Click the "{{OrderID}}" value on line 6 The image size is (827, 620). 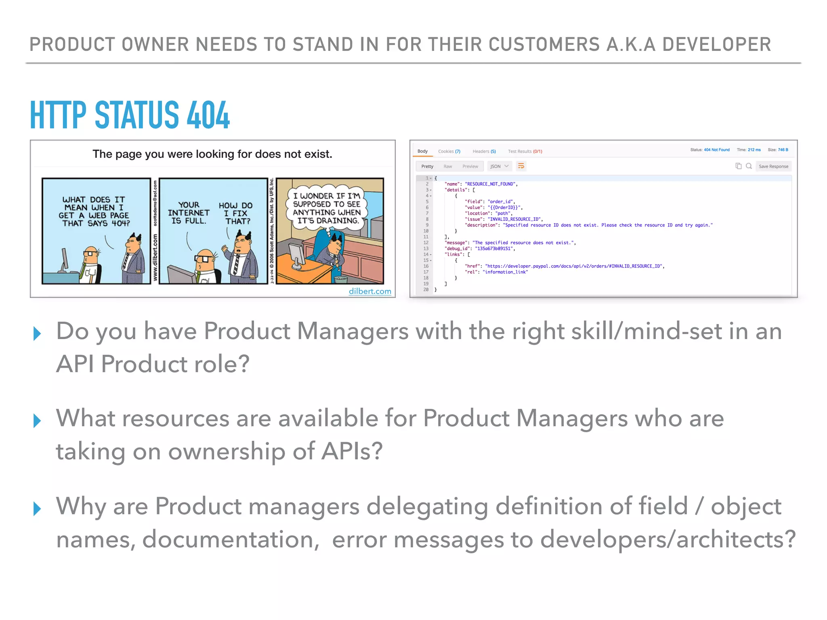(504, 207)
